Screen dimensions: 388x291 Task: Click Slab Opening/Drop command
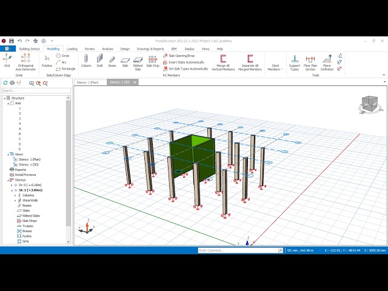[179, 56]
